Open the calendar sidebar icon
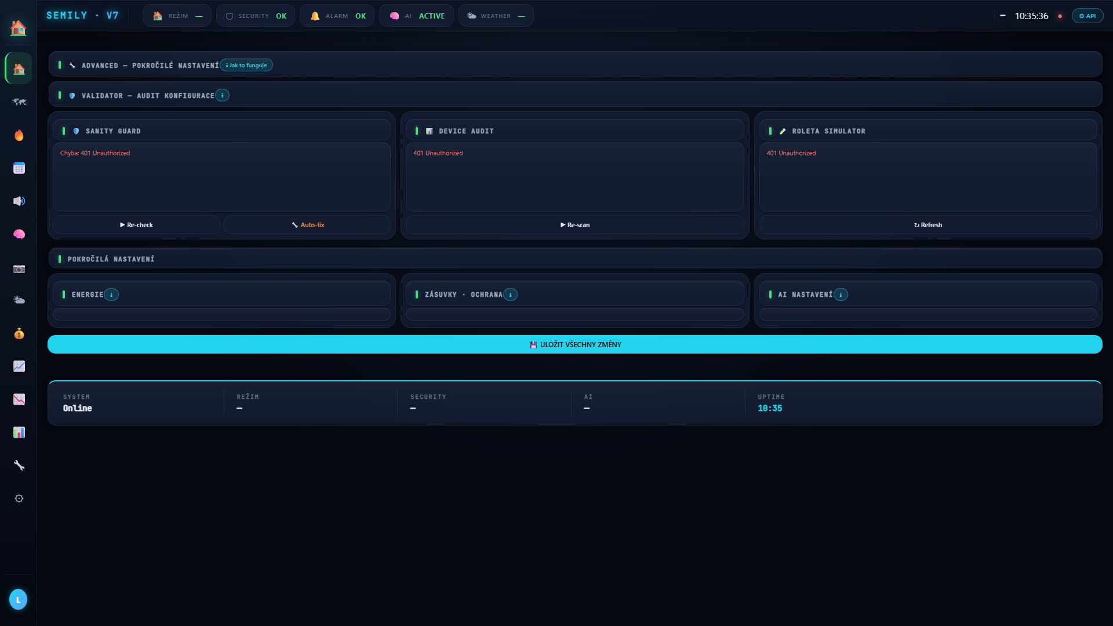 point(19,168)
